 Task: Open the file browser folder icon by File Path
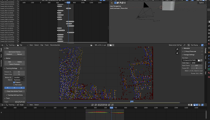point(199,60)
